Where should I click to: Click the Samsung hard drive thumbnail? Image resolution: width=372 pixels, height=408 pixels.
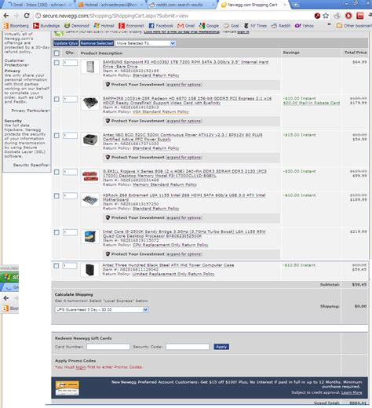[90, 67]
